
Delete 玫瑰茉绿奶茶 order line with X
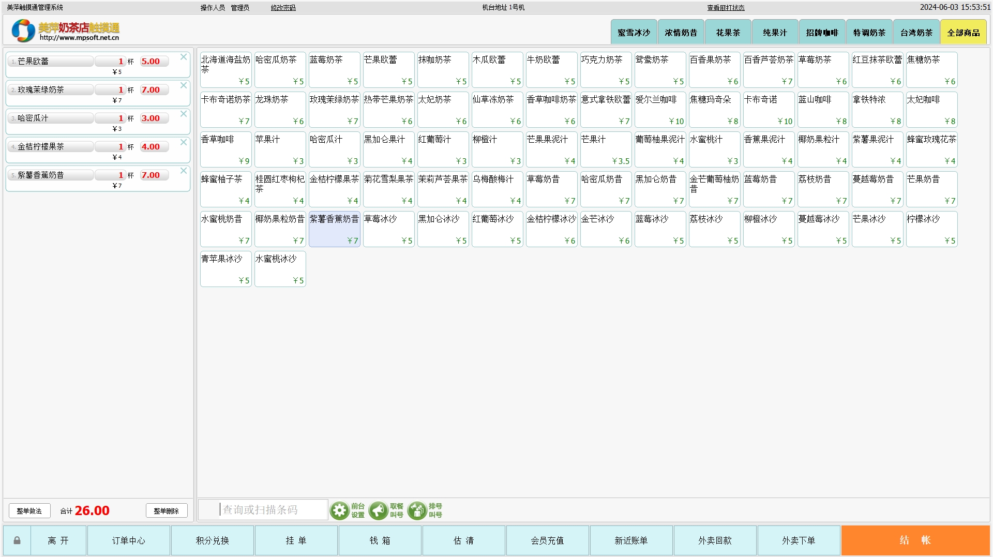click(184, 86)
